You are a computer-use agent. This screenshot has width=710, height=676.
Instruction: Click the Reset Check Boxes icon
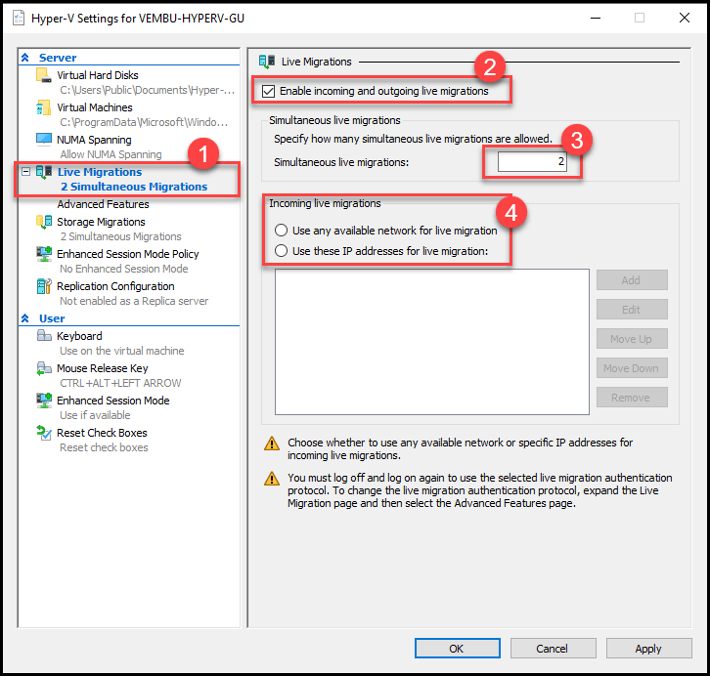coord(43,433)
